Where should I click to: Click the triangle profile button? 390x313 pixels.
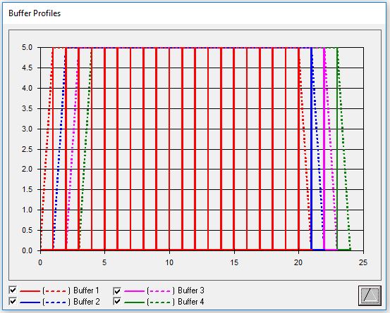(370, 295)
